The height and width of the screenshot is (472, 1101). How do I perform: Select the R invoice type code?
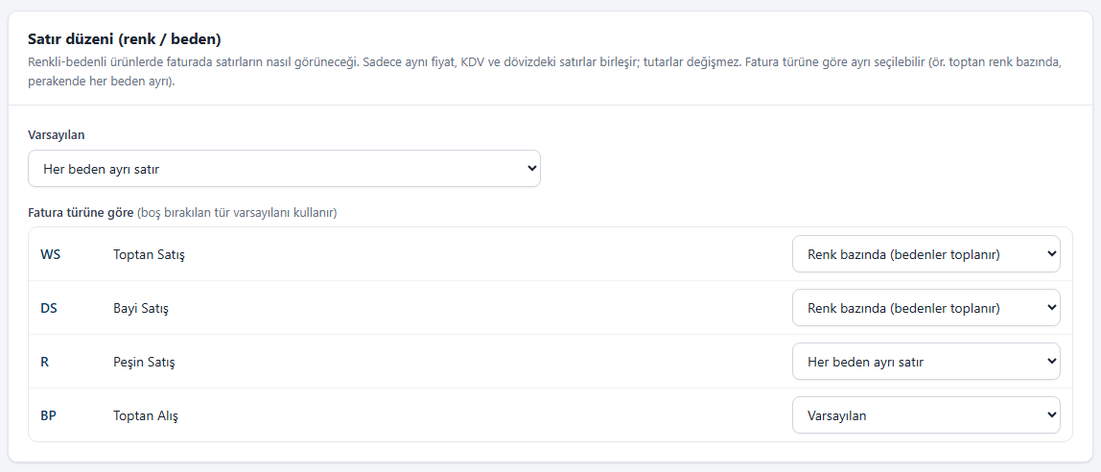pyautogui.click(x=44, y=363)
